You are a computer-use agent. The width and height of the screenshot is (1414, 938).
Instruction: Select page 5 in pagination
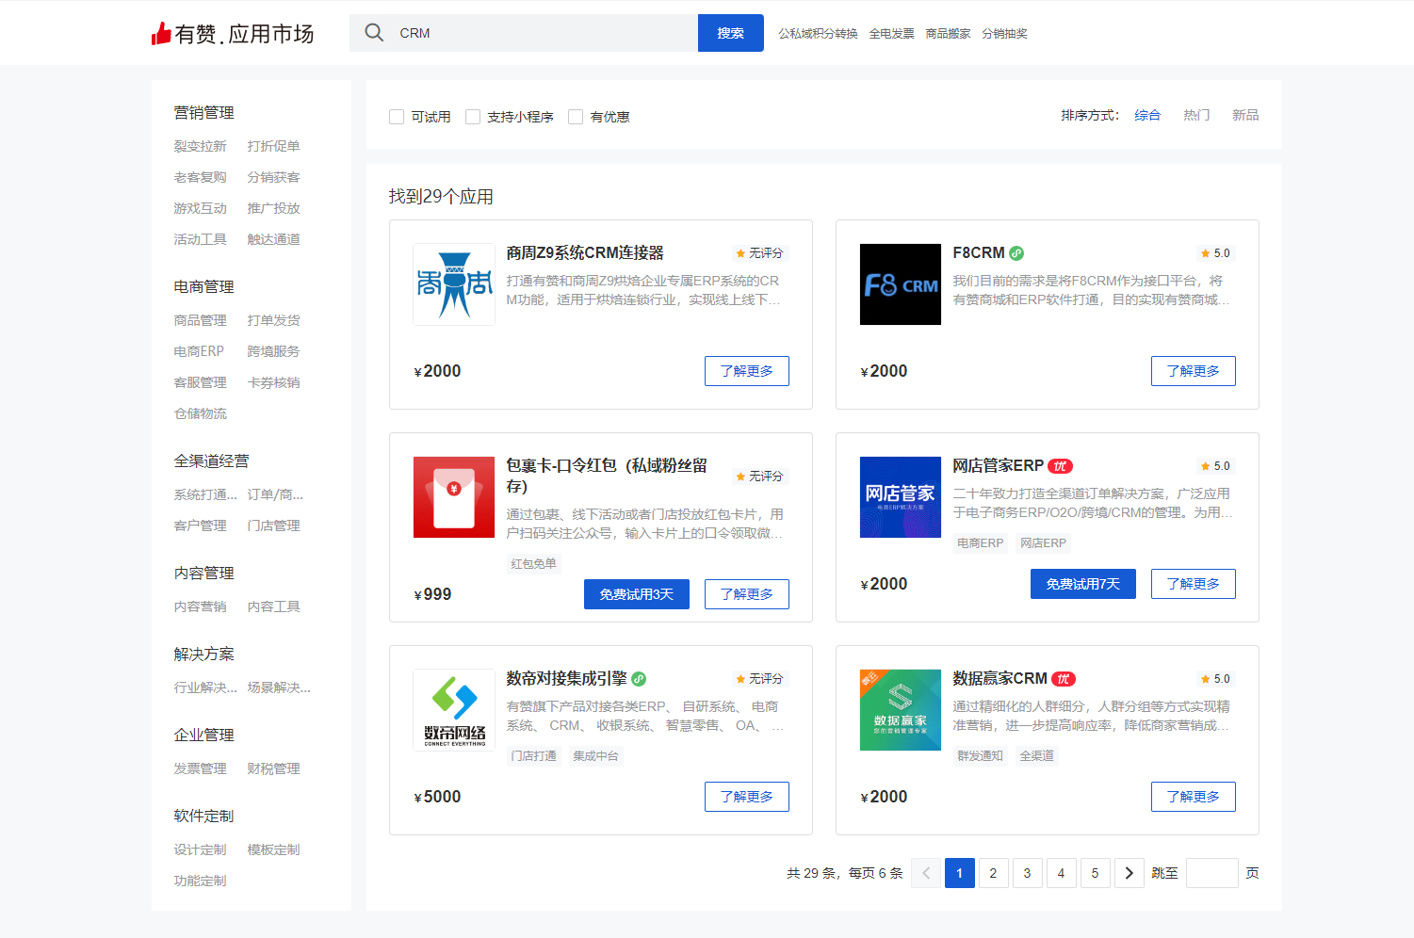coord(1095,873)
